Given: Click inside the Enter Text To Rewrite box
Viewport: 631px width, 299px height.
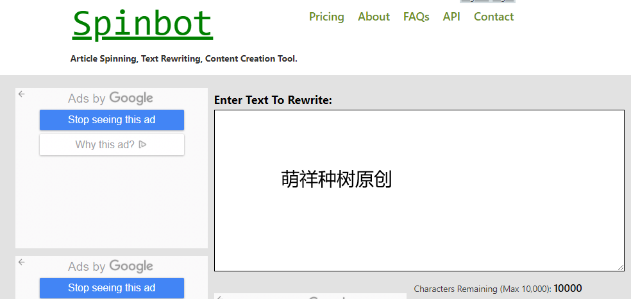Looking at the screenshot, I should pyautogui.click(x=419, y=191).
